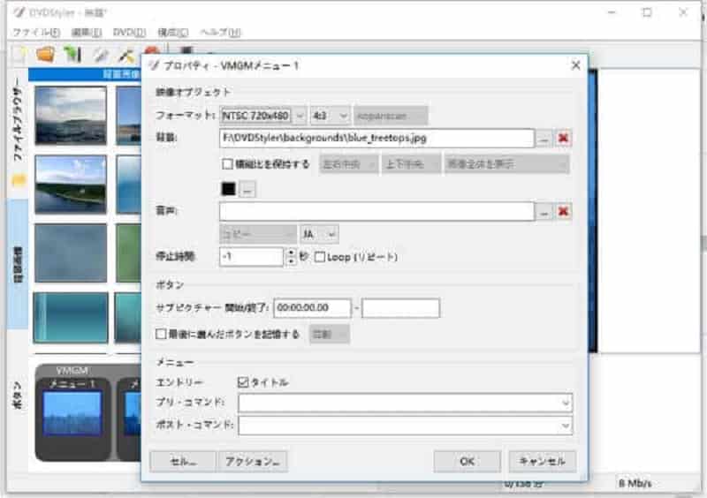Click the first dropdown after keep-aspect checkbox
707x498 pixels.
(348, 164)
